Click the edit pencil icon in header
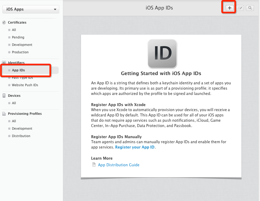The height and width of the screenshot is (201, 260). click(240, 8)
